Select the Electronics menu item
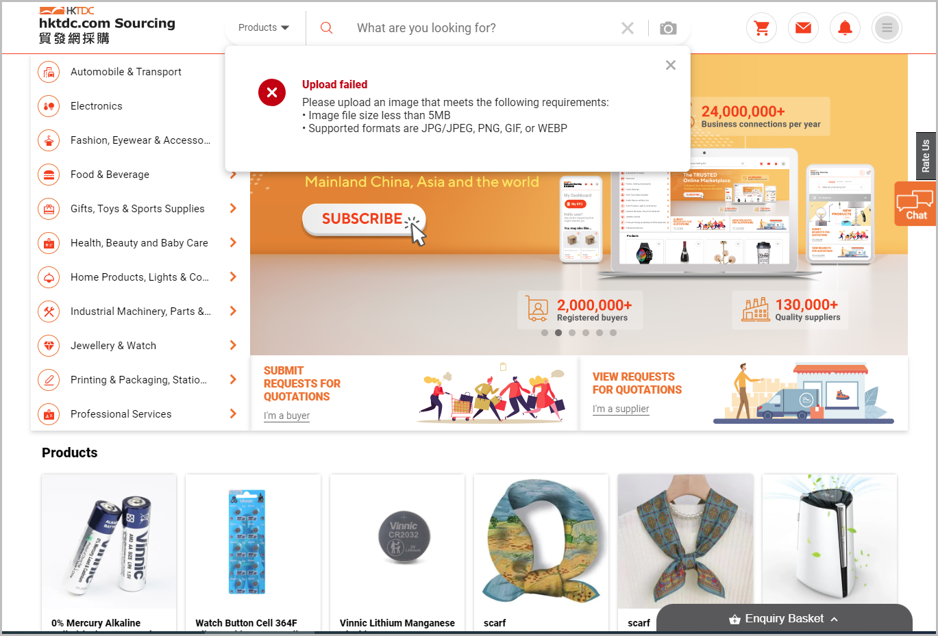This screenshot has height=636, width=938. [x=97, y=106]
